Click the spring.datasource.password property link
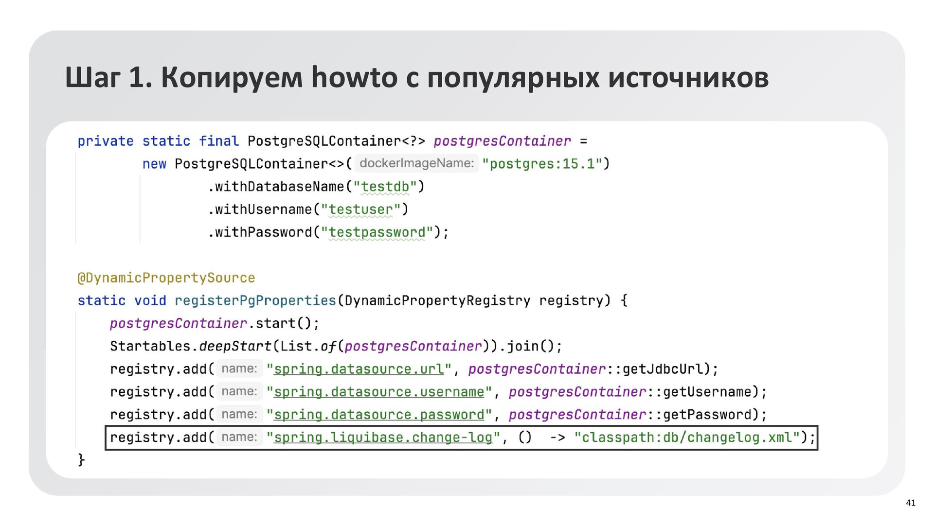 379,415
